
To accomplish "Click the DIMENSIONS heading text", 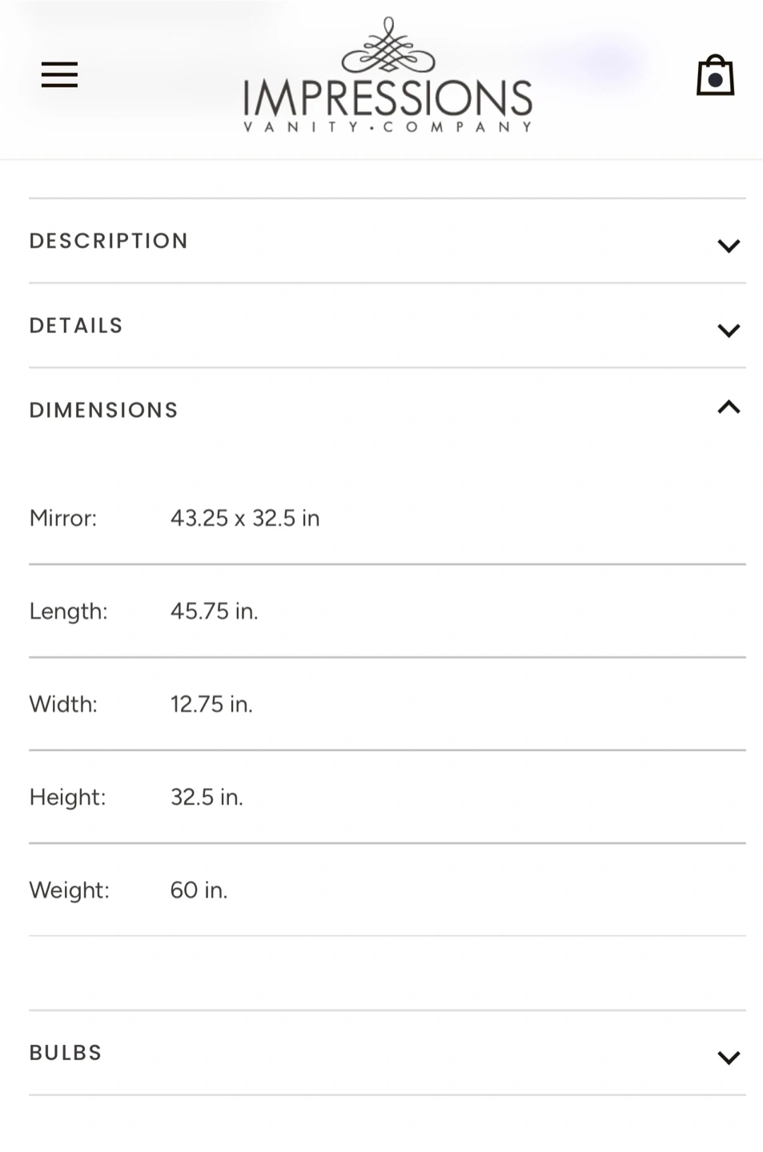I will [x=103, y=410].
